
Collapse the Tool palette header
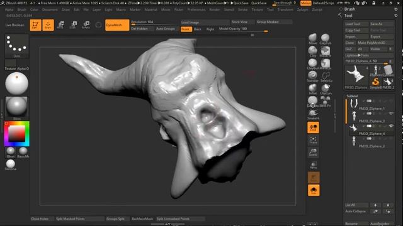348,16
